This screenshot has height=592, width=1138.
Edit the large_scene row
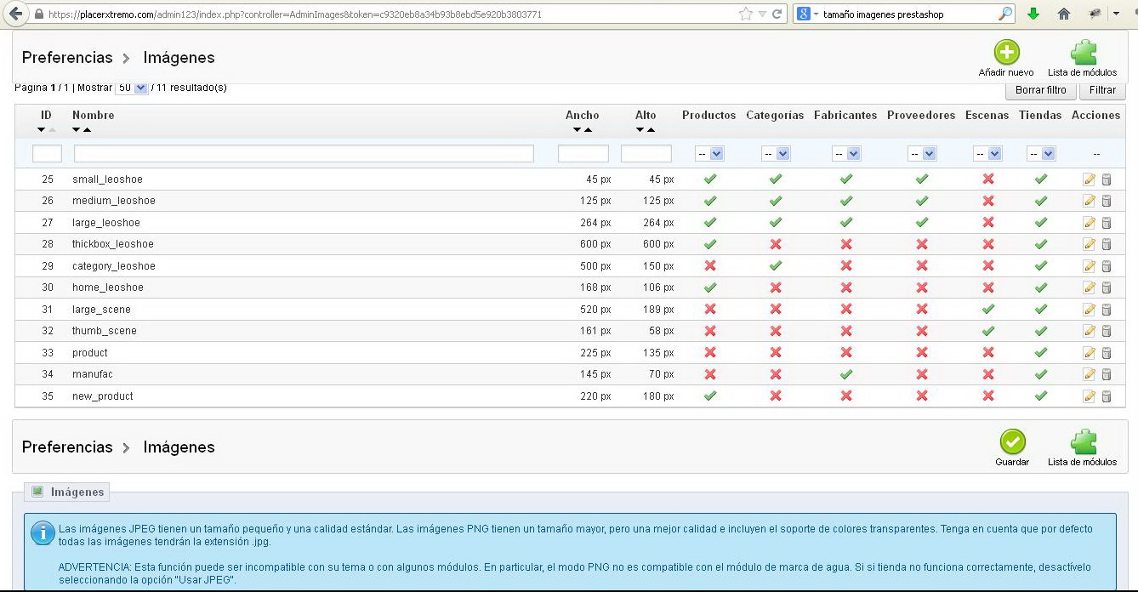(1089, 310)
